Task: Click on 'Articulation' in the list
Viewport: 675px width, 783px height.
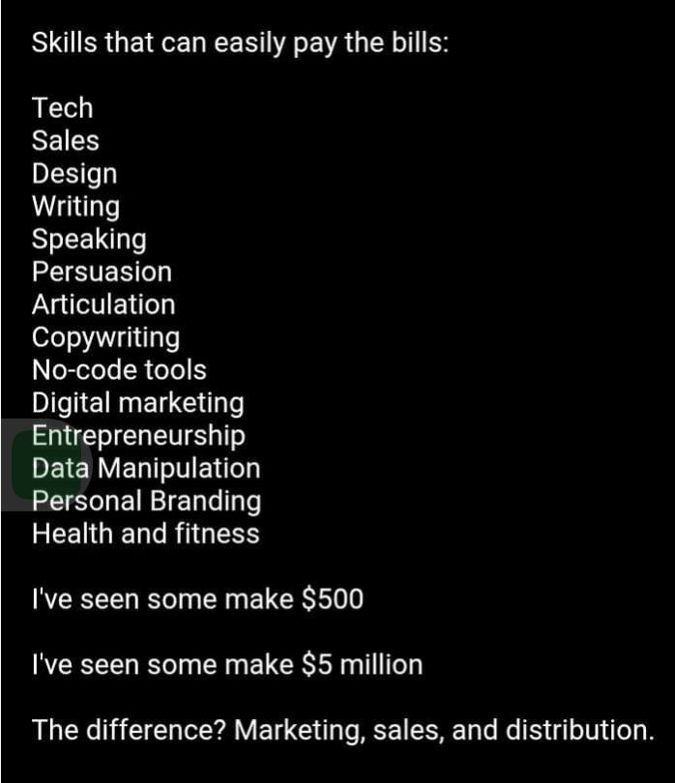Action: click(103, 304)
